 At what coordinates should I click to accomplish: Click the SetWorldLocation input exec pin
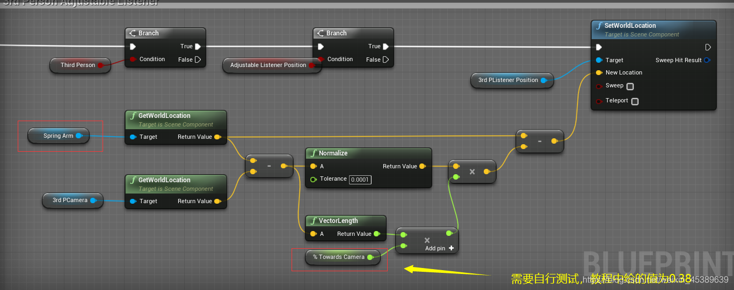[x=599, y=47]
